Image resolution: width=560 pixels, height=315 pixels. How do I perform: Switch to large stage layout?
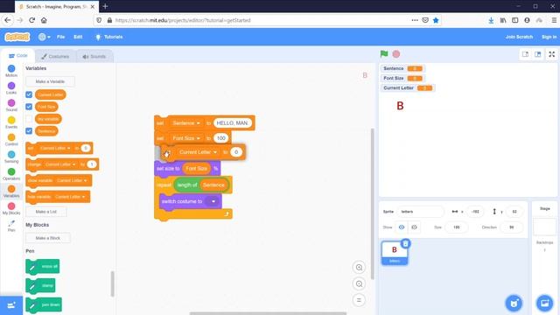click(537, 54)
